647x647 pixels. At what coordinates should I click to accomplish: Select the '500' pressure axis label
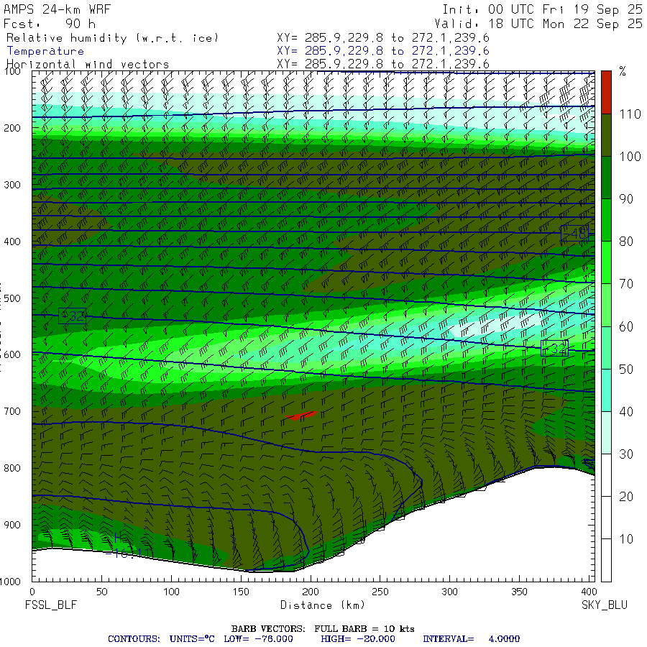coord(12,298)
